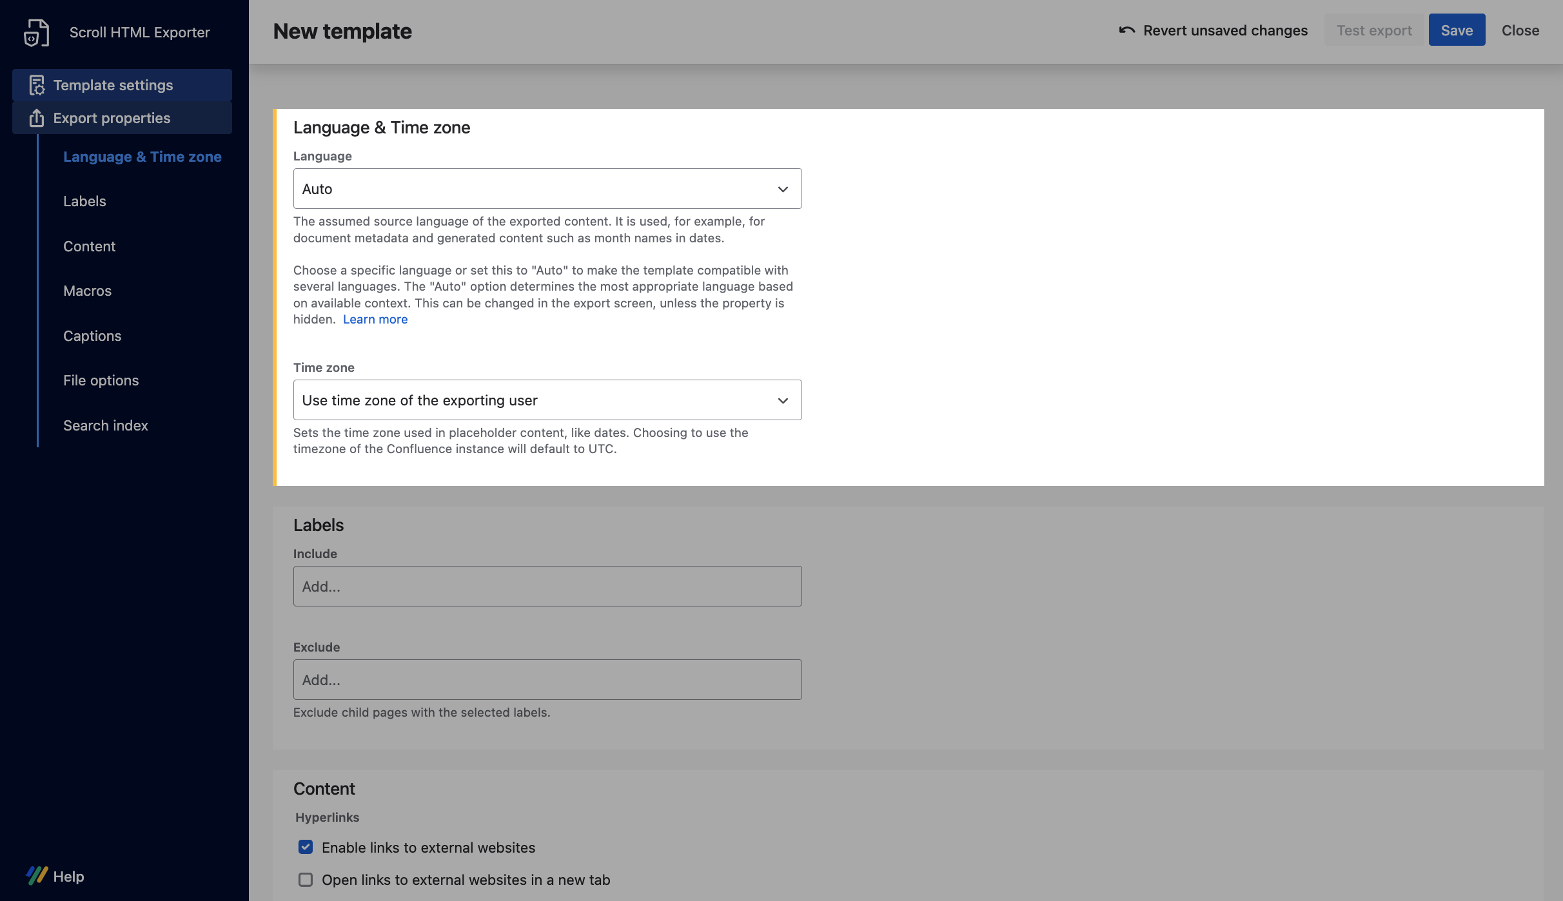Click the Scroll HTML Exporter logo icon
The image size is (1563, 901).
click(36, 32)
